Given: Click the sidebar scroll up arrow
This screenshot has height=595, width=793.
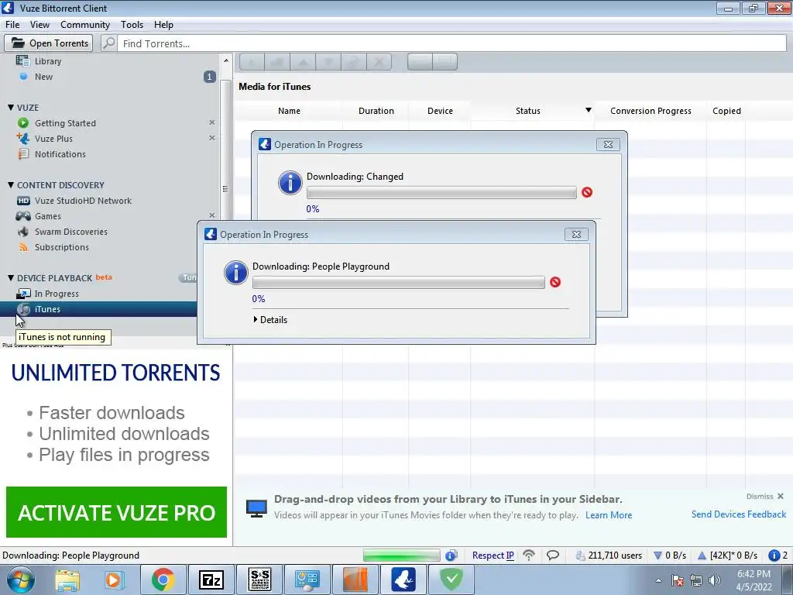Looking at the screenshot, I should 226,60.
